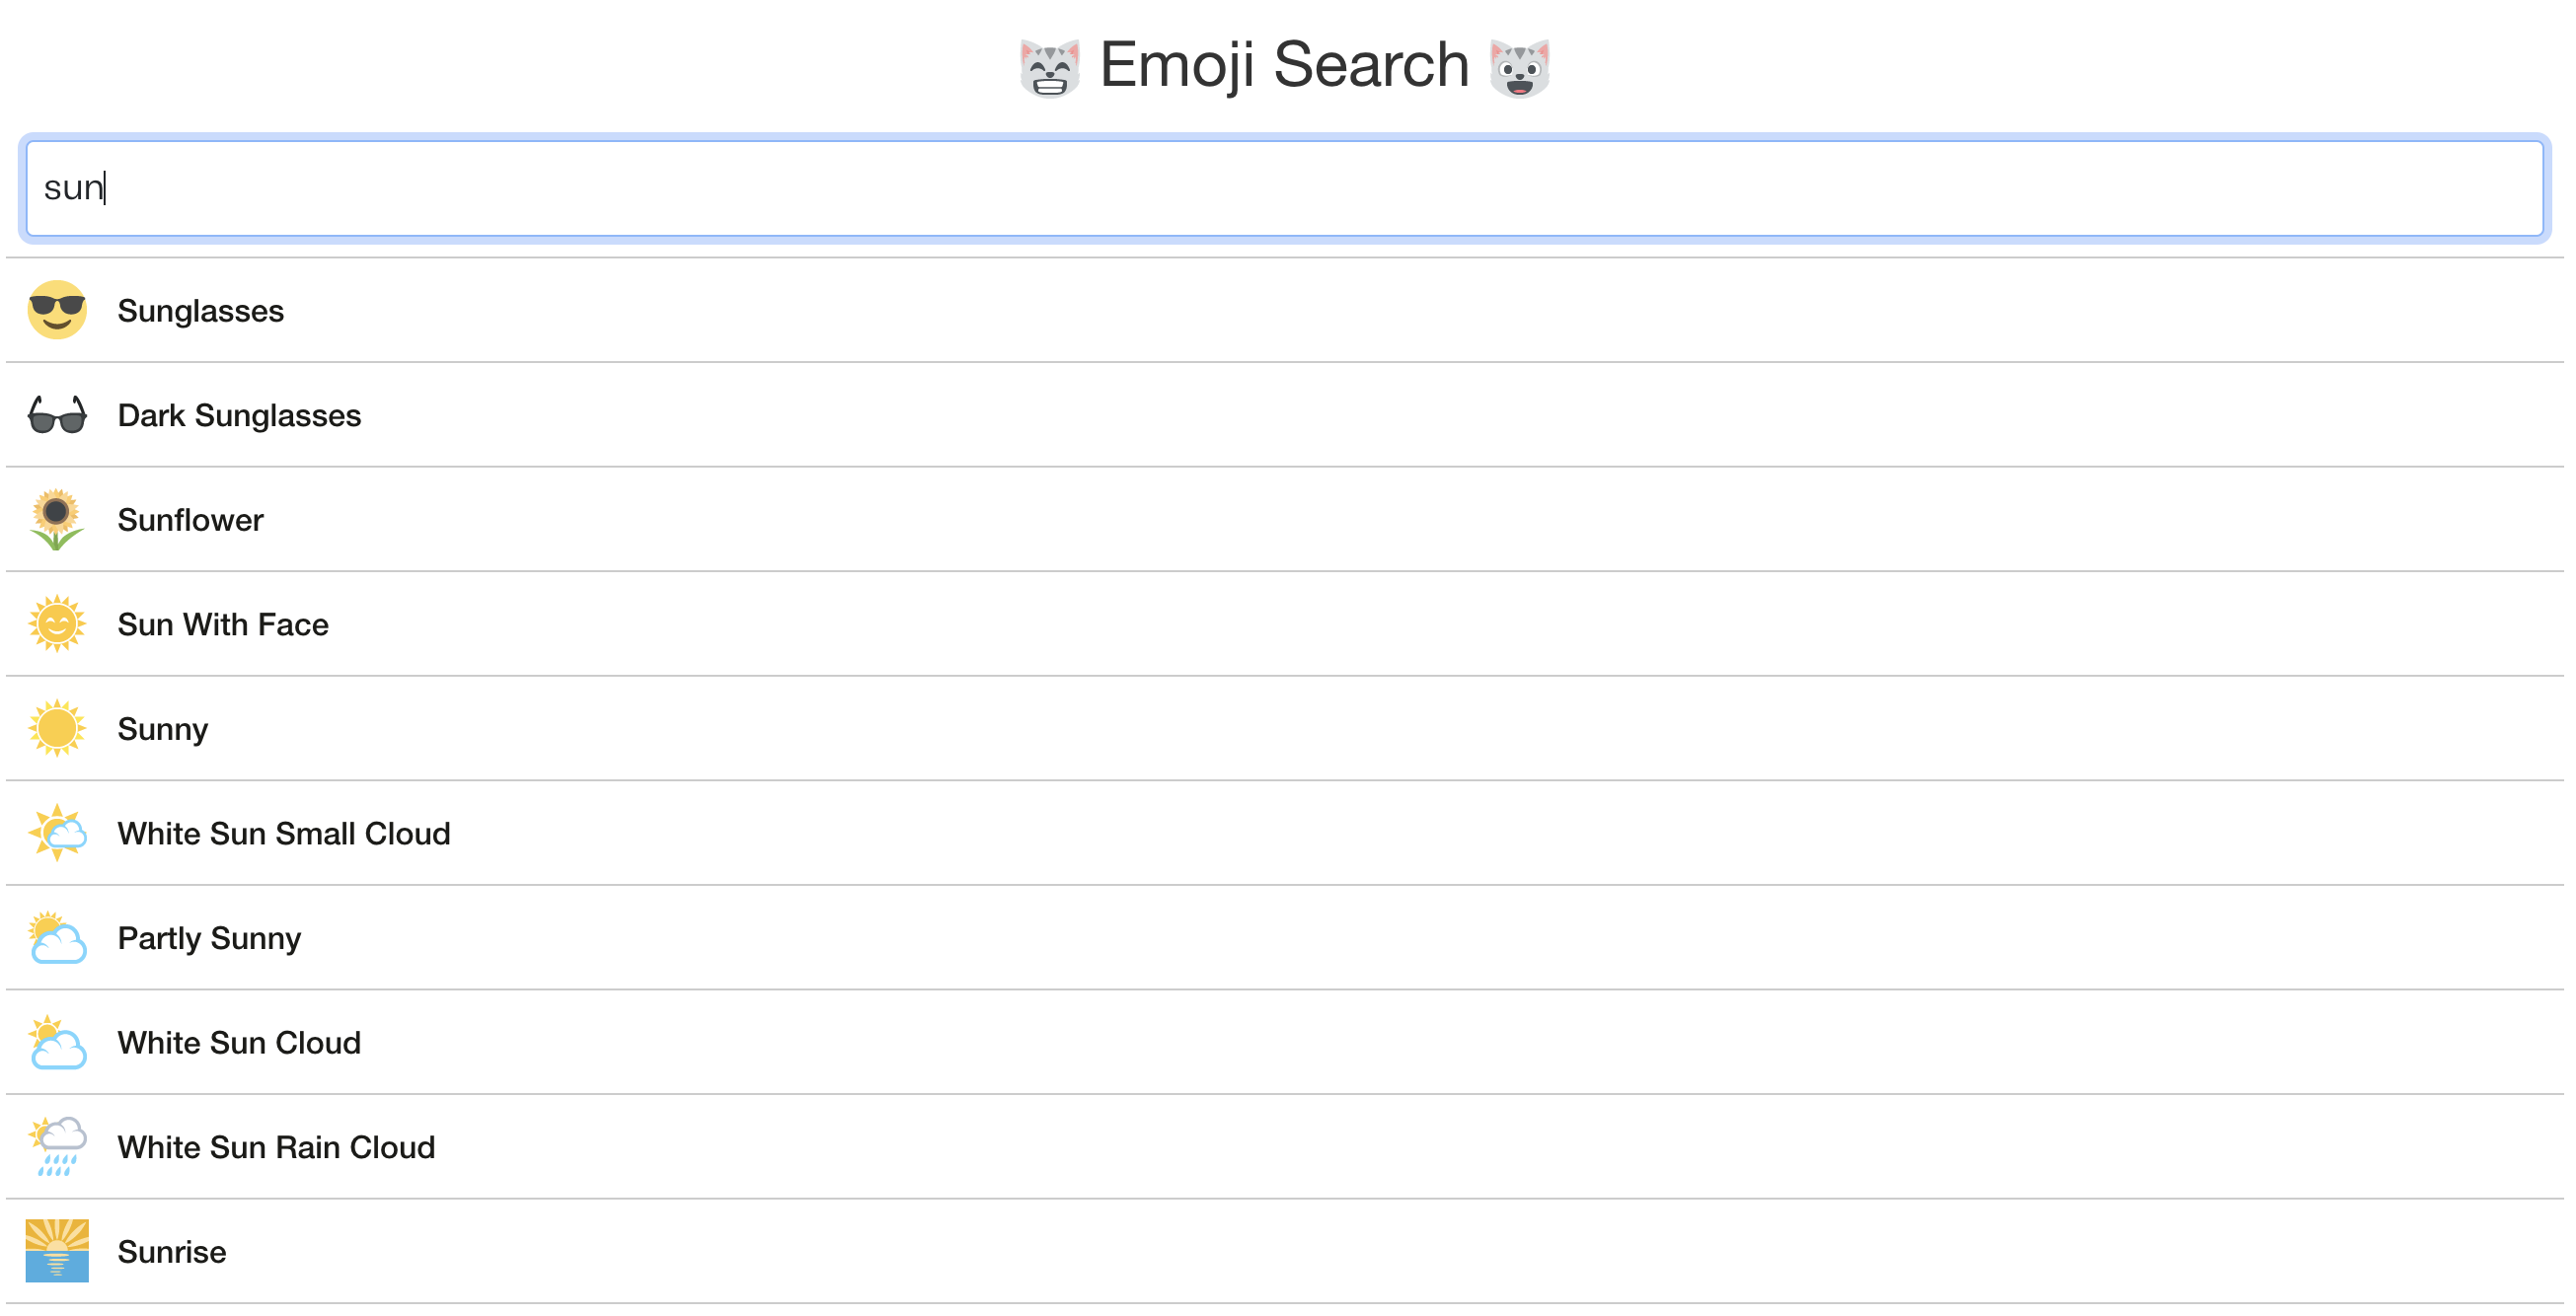Viewport: 2576px width, 1316px height.
Task: Select the White Sun Small Cloud emoji icon
Action: click(57, 834)
